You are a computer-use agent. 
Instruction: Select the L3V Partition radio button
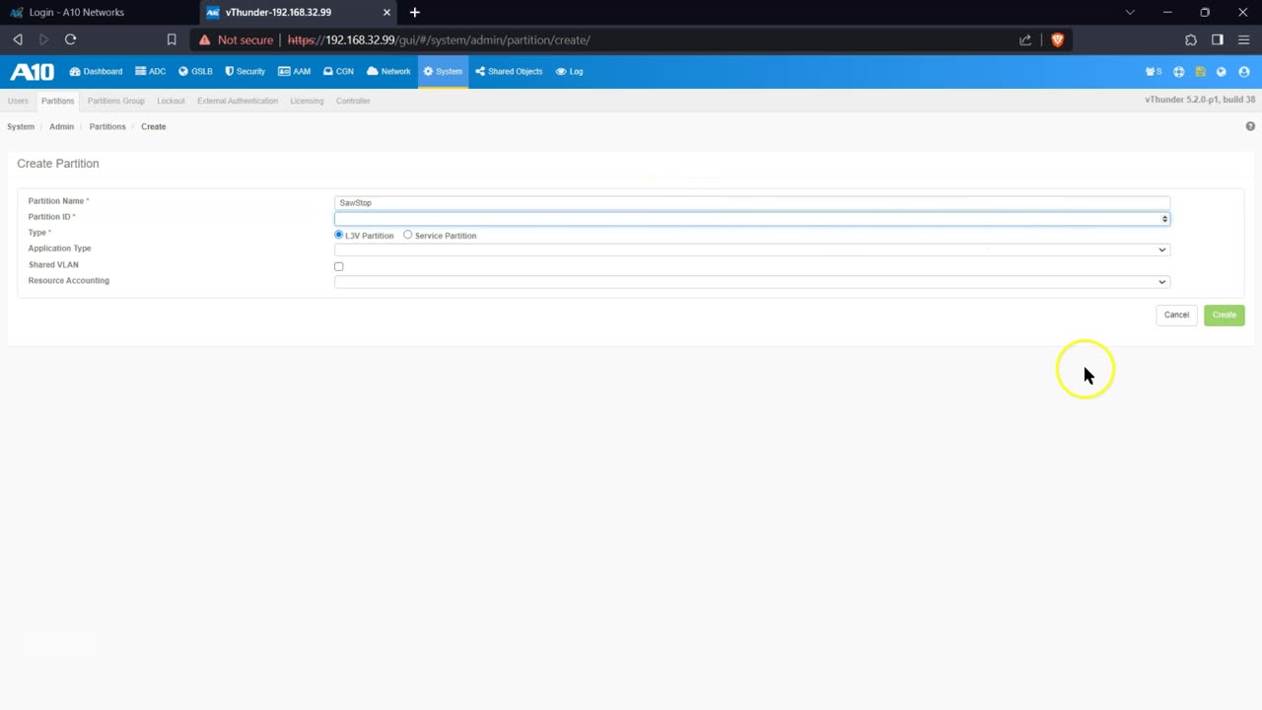339,235
